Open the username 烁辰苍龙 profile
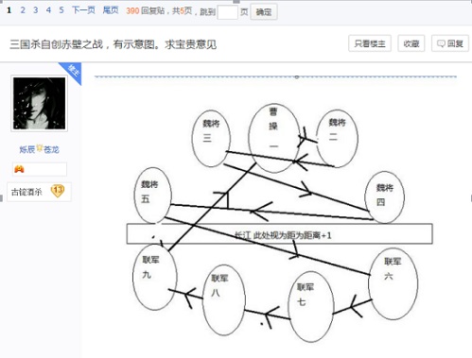472x358 pixels. point(40,149)
